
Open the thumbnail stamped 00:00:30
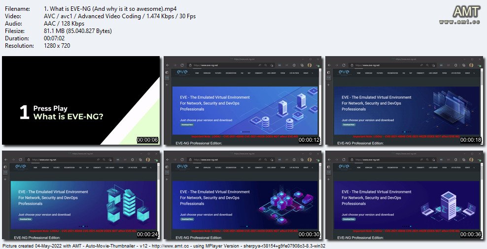point(243,195)
